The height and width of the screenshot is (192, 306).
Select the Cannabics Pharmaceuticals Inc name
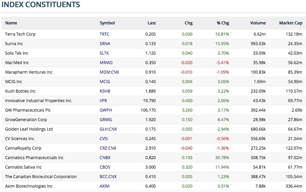pos(34,158)
